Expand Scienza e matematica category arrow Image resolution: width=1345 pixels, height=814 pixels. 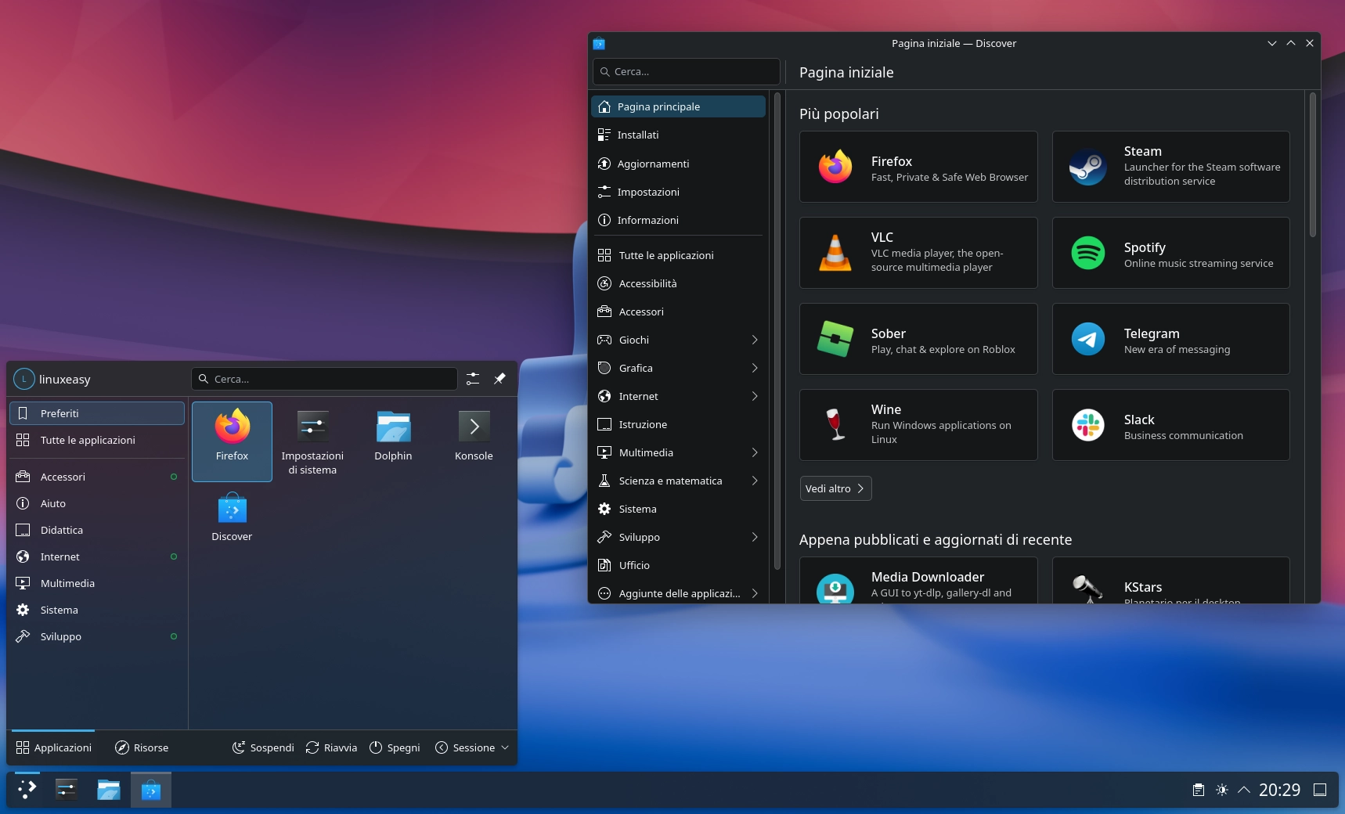755,481
